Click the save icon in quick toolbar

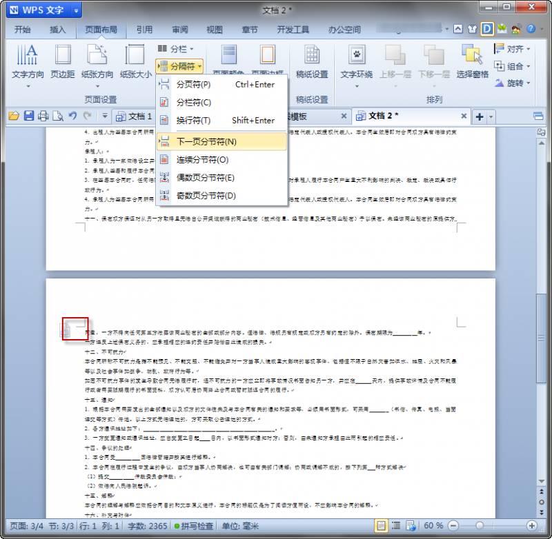[29, 116]
